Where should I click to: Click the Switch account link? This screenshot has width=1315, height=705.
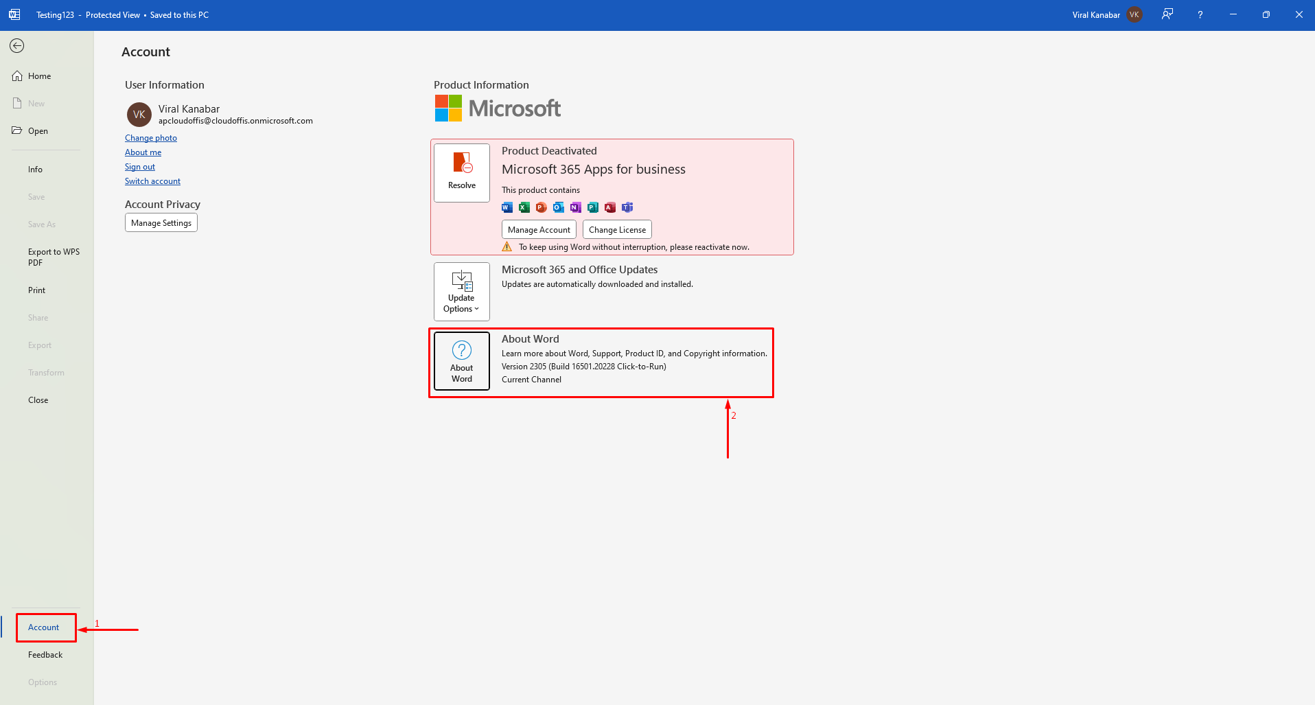pyautogui.click(x=152, y=181)
